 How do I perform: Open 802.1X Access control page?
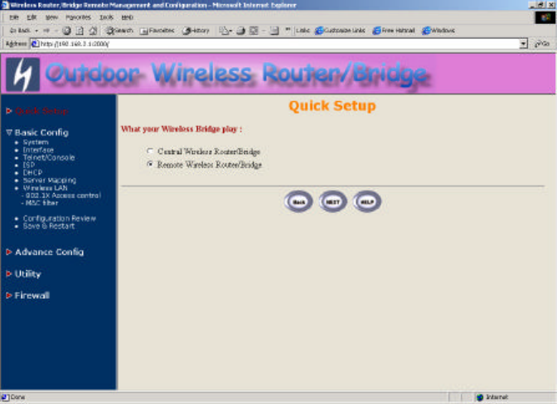tap(63, 195)
